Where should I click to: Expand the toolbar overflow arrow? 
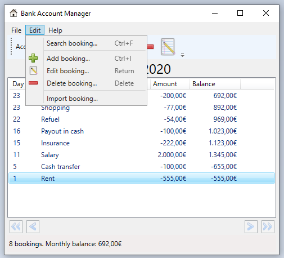click(182, 55)
